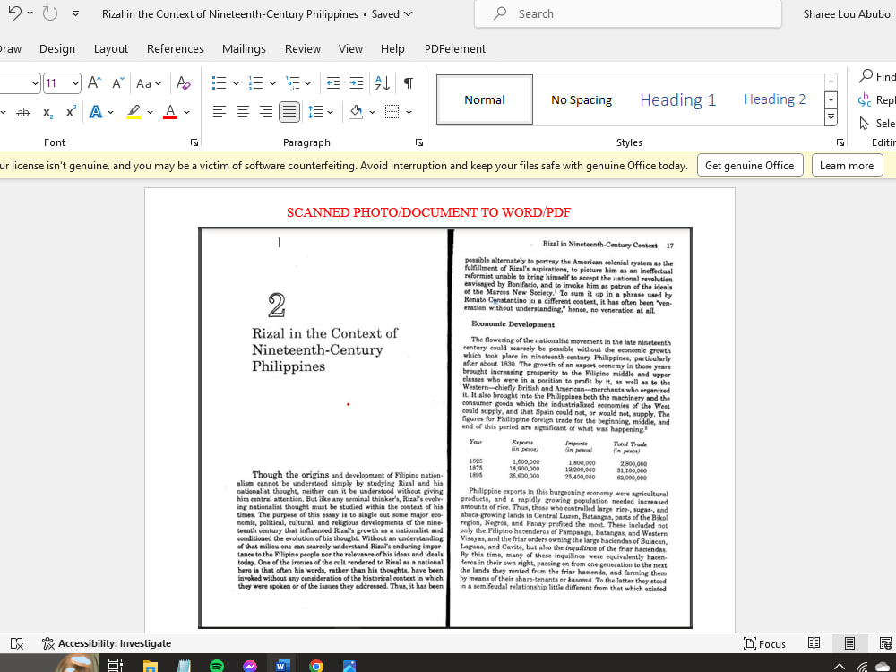Apply the Heading 1 style
Image resolution: width=896 pixels, height=672 pixels.
point(677,99)
